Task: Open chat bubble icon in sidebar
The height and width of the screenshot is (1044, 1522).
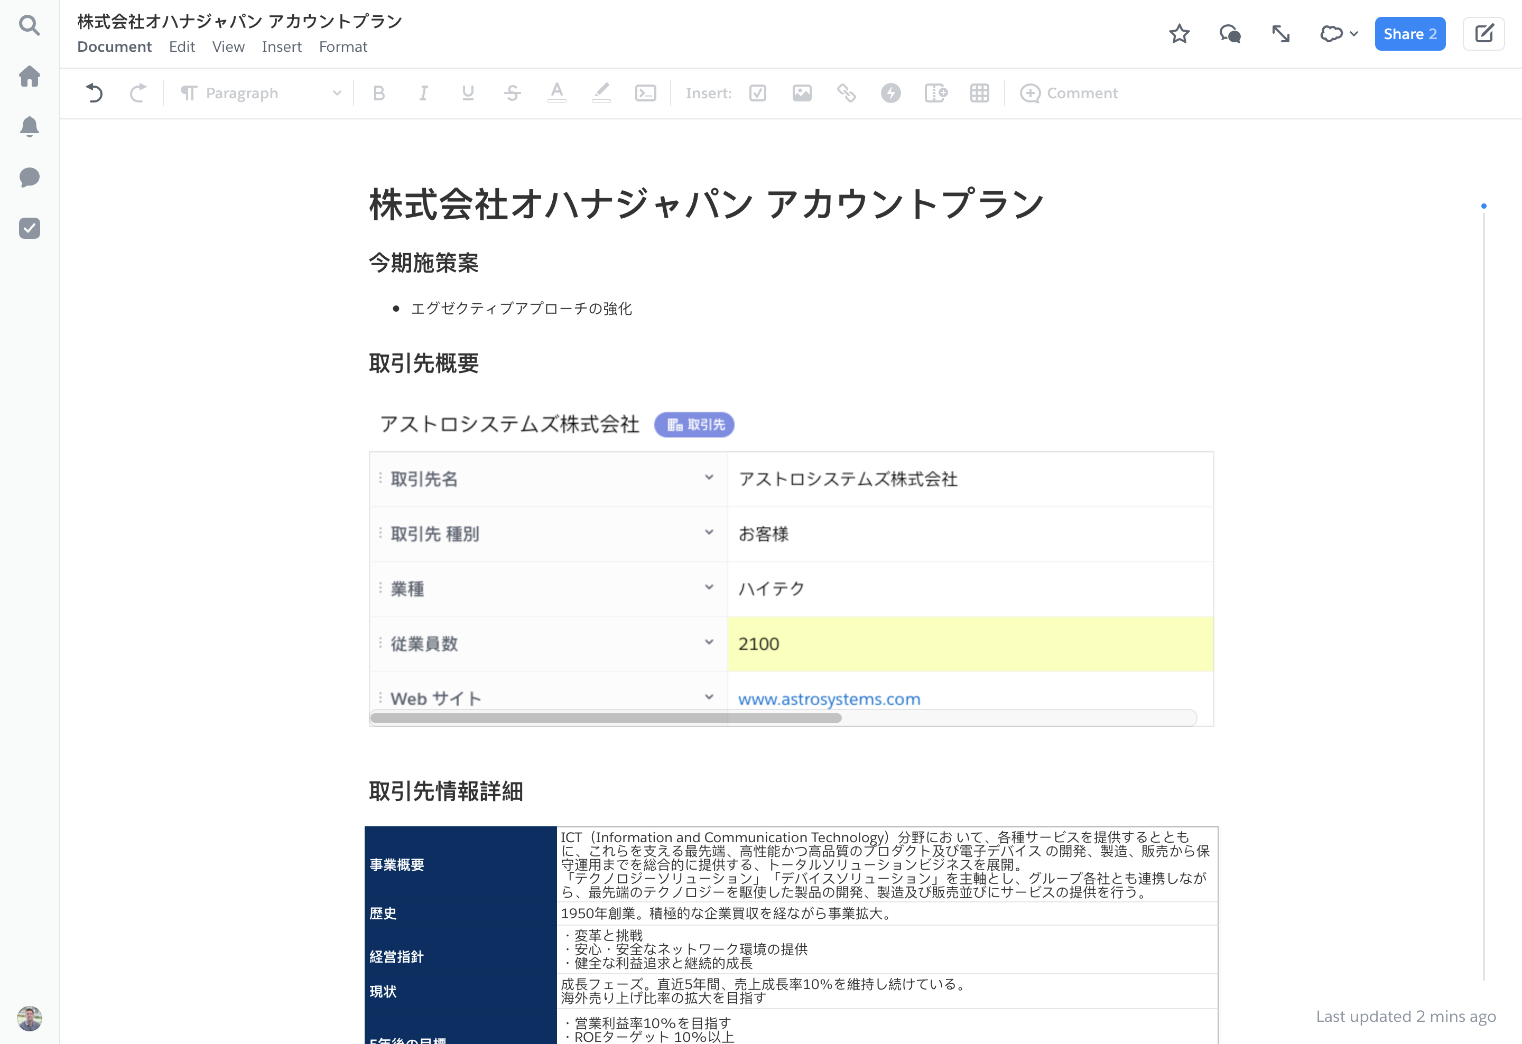Action: pos(30,178)
